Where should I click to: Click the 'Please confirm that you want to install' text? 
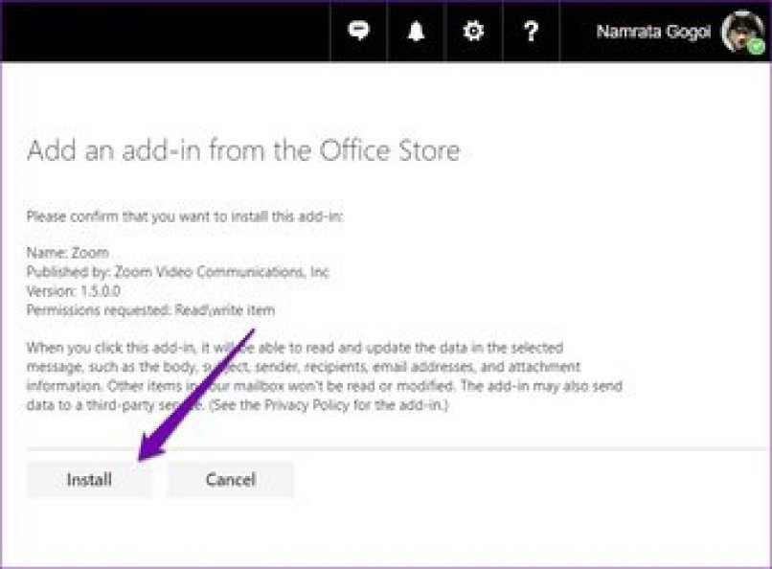184,216
